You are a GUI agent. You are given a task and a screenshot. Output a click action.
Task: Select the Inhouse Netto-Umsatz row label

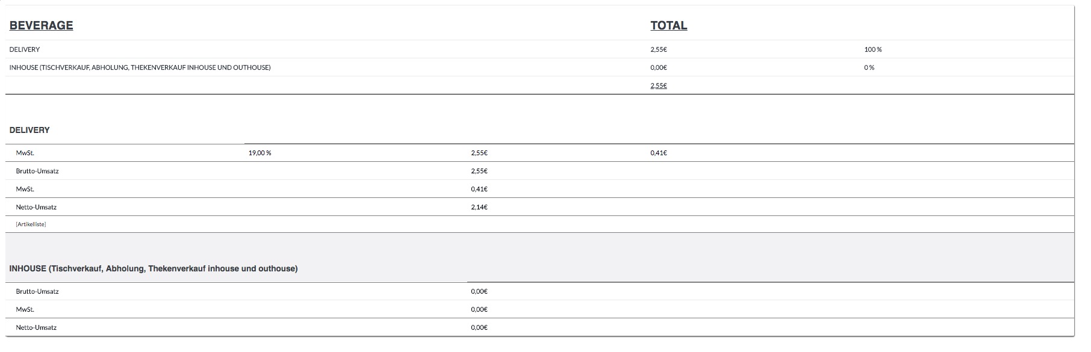[x=36, y=327]
